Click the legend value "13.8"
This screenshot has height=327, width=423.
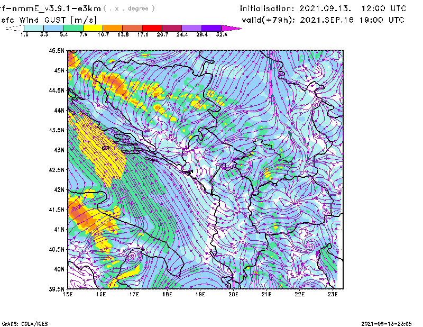pos(123,34)
